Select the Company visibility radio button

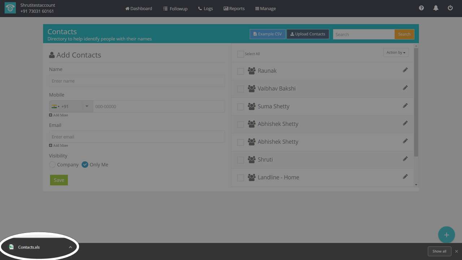click(x=53, y=165)
